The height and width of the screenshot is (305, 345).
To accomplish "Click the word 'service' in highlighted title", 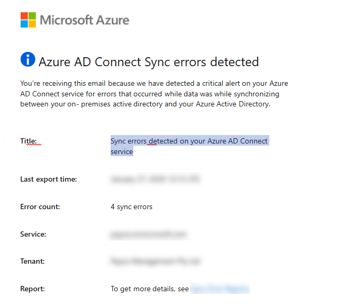I will [122, 151].
